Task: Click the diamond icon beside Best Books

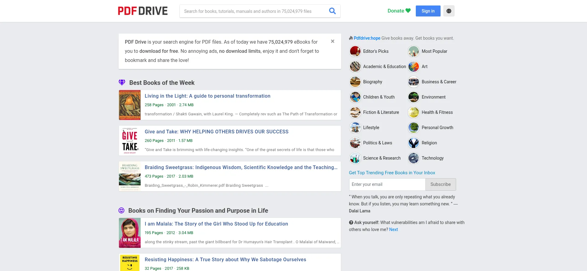Action: [x=122, y=82]
